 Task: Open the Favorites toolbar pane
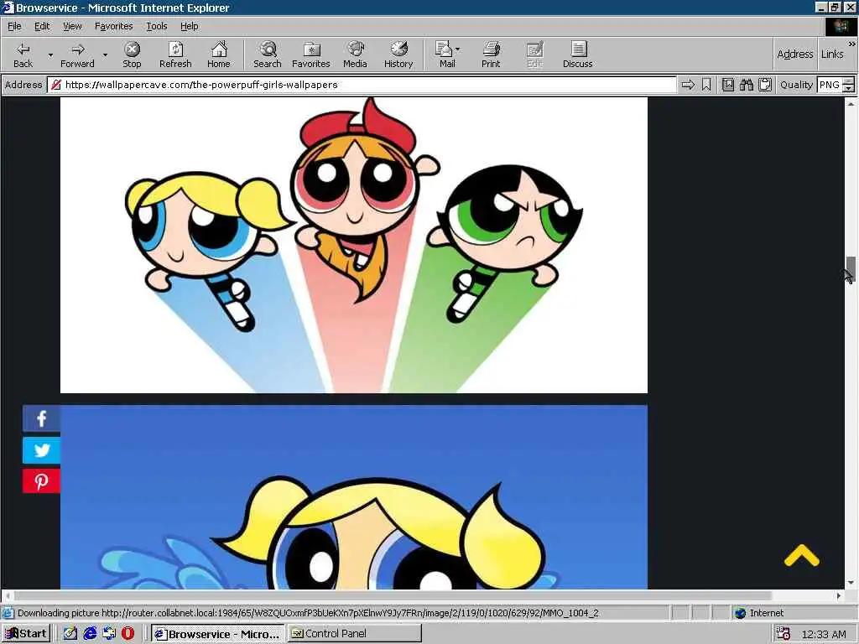point(311,55)
